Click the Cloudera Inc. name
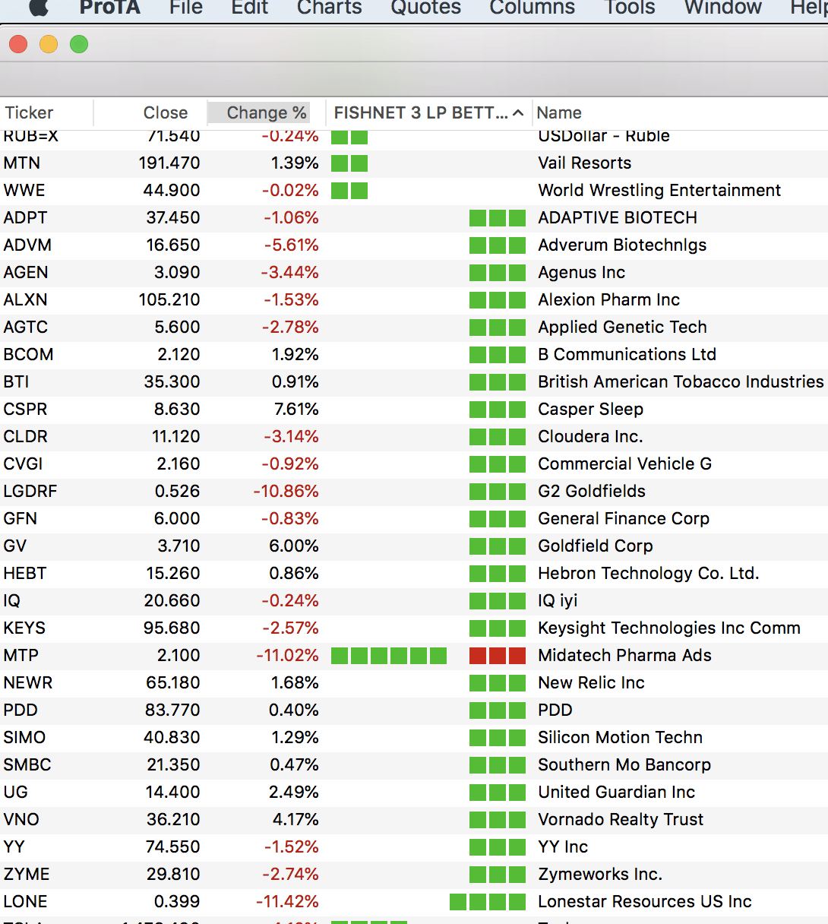 click(590, 436)
